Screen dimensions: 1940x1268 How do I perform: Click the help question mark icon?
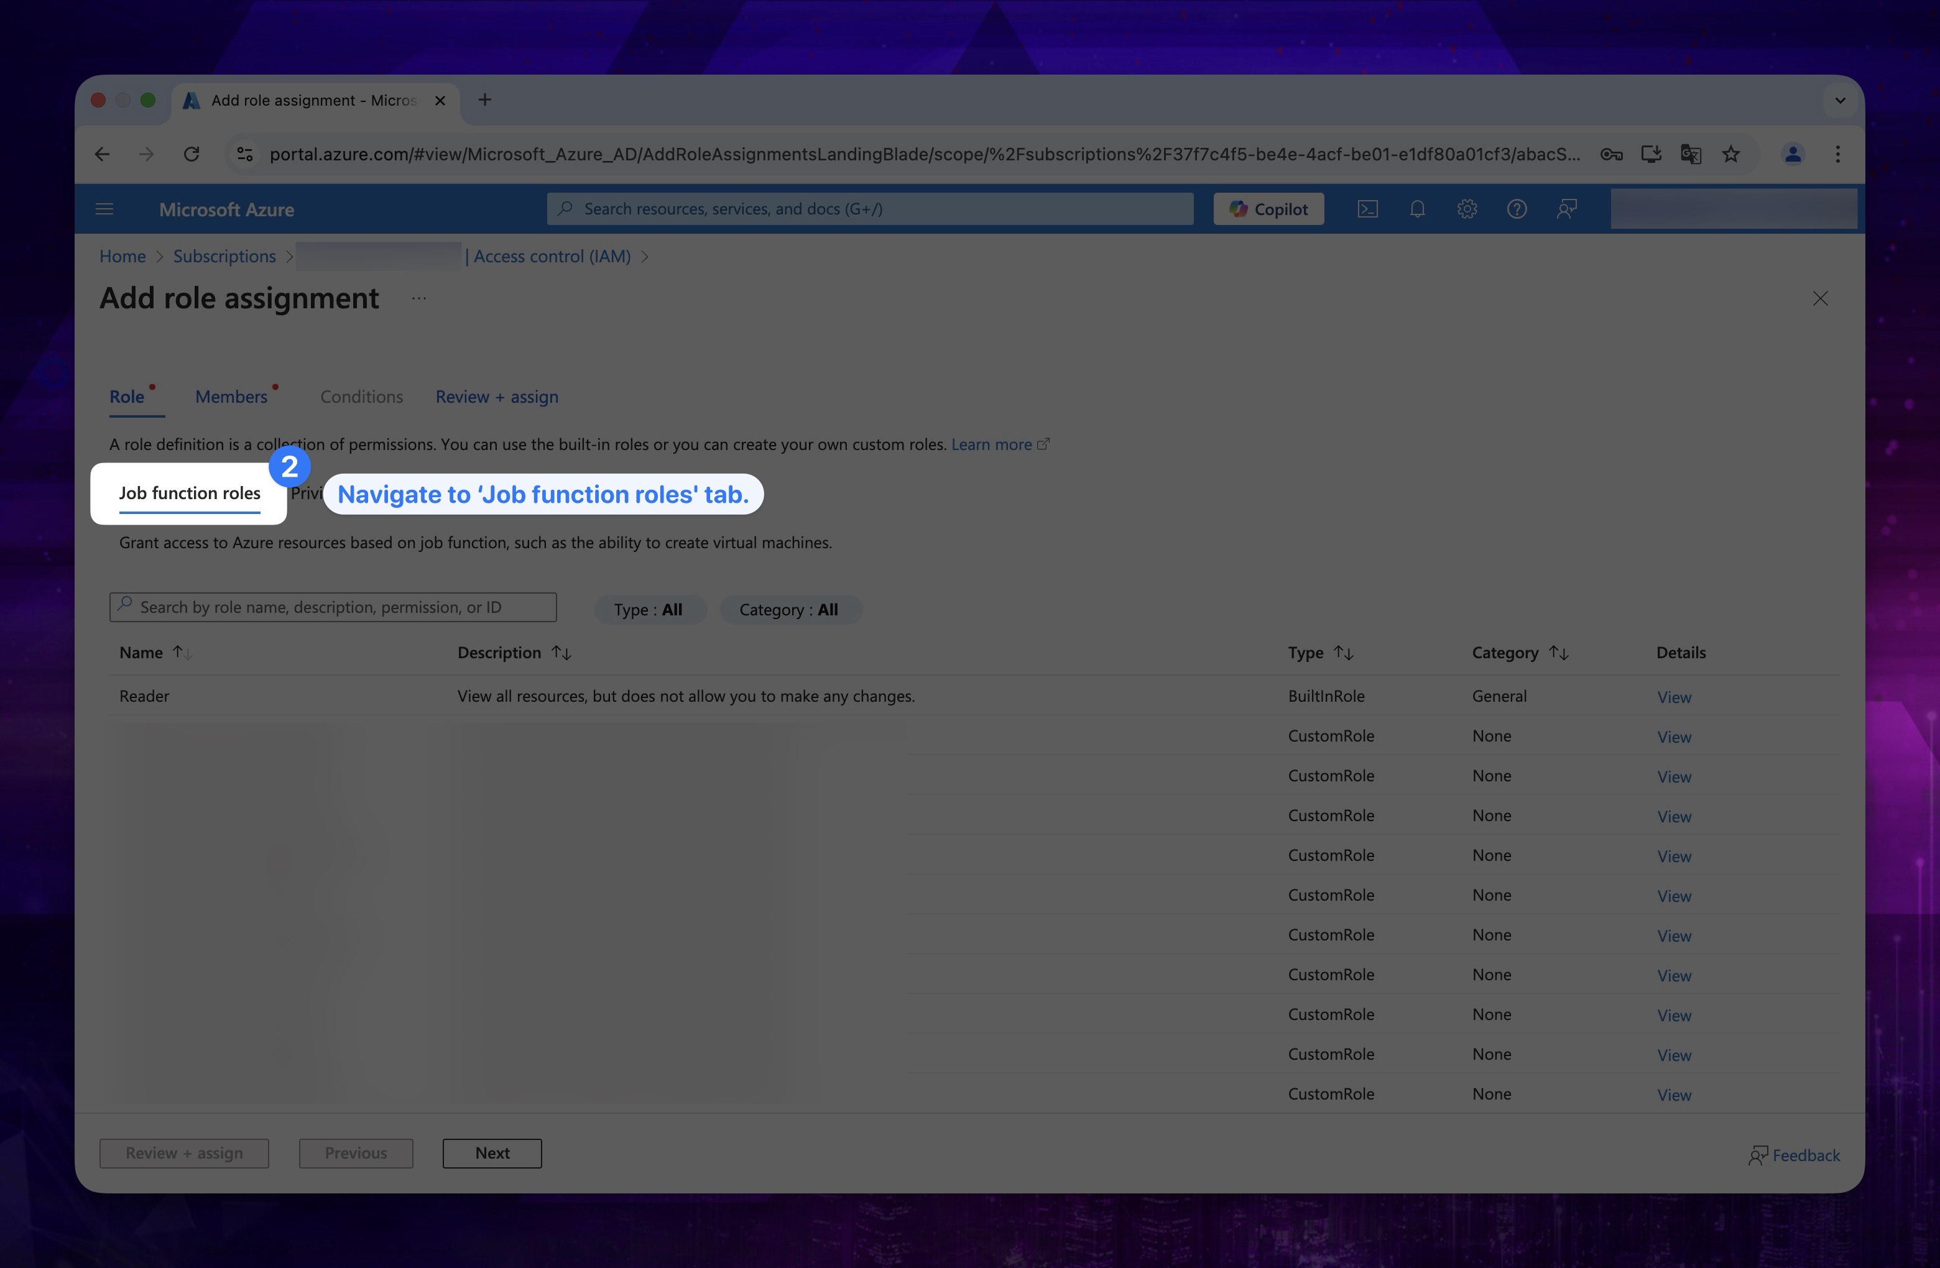coord(1515,208)
